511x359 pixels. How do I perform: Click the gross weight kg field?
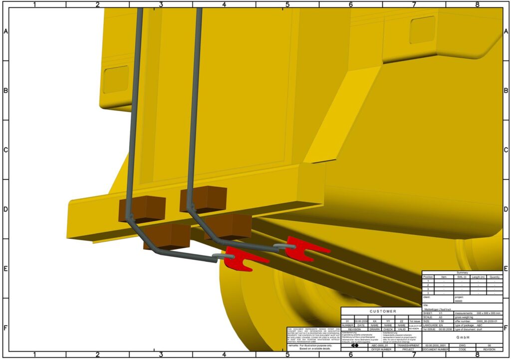[479, 317]
